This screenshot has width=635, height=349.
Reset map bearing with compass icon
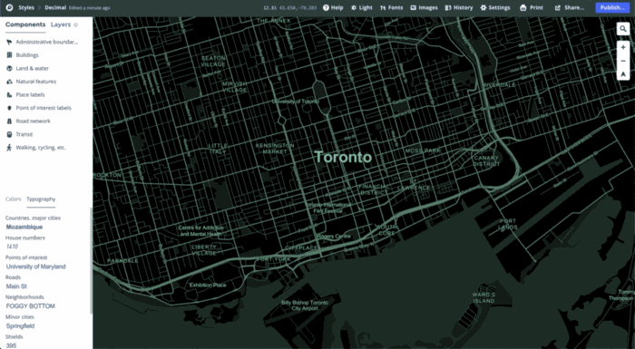[623, 74]
